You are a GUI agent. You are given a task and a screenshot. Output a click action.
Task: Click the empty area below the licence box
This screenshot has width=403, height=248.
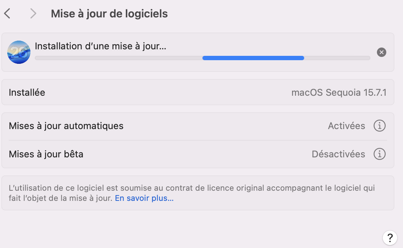(181, 228)
